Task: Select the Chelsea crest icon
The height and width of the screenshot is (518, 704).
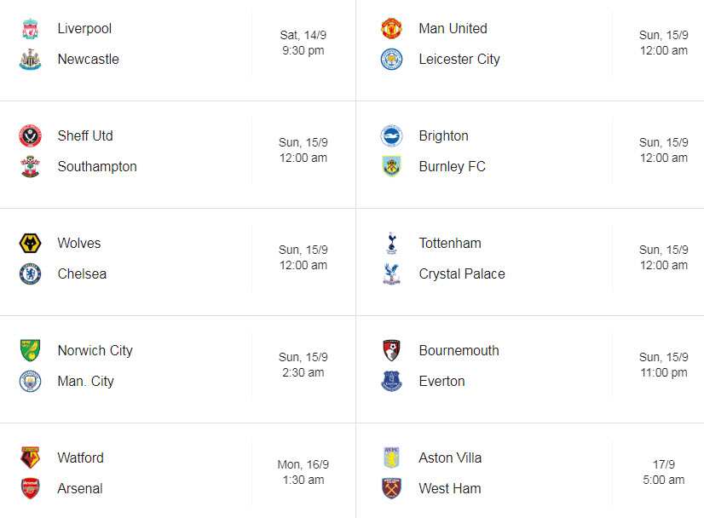Action: click(30, 273)
